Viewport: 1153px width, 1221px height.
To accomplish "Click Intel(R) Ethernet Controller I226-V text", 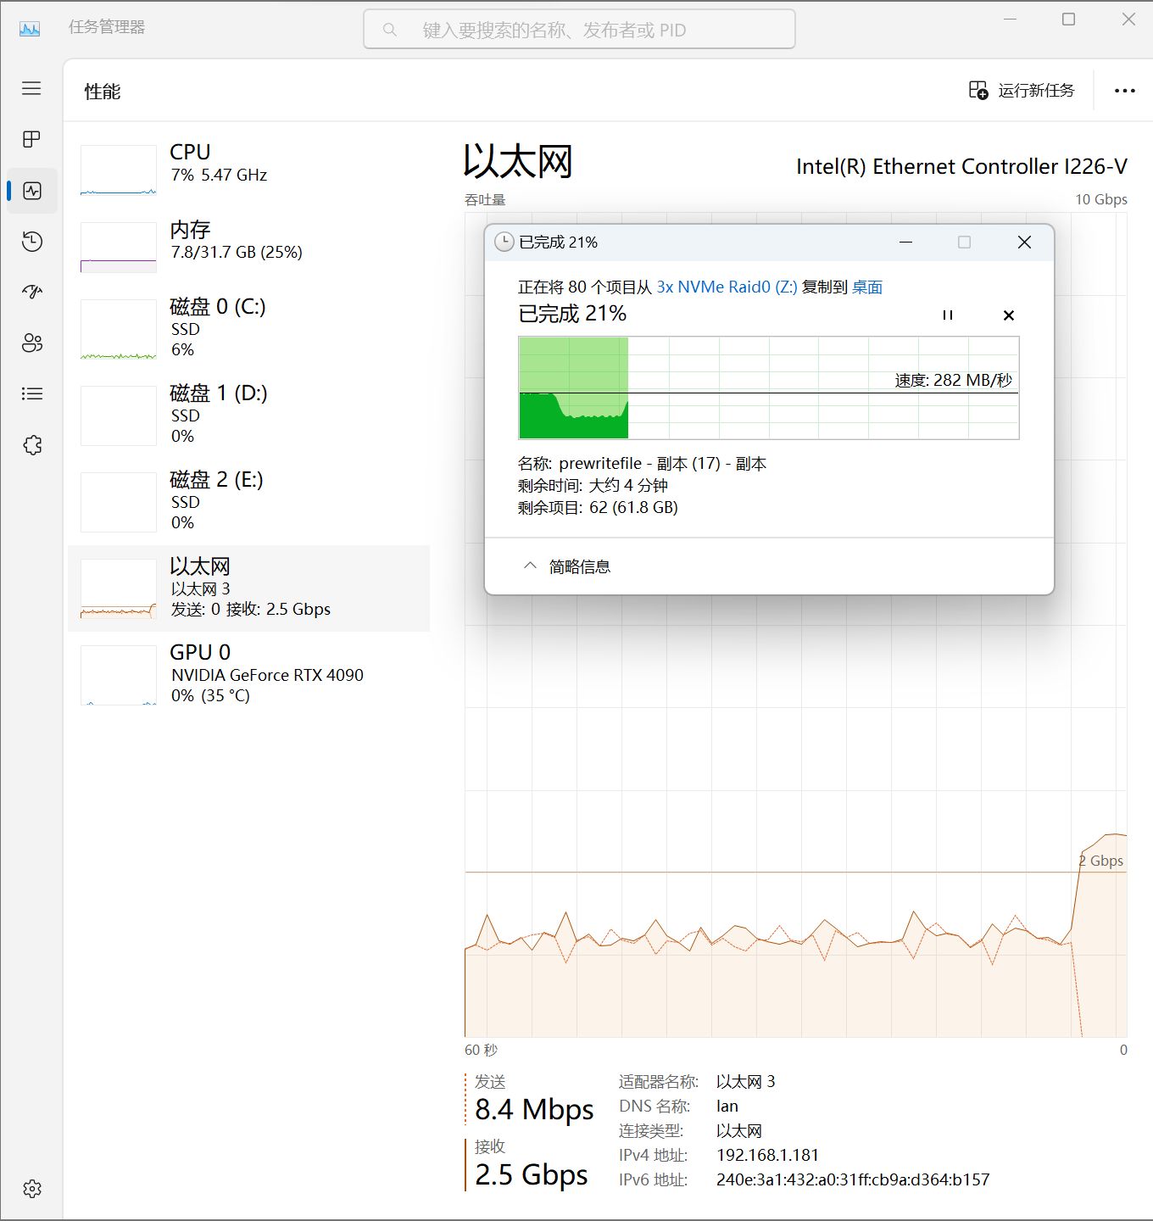I will [x=961, y=166].
